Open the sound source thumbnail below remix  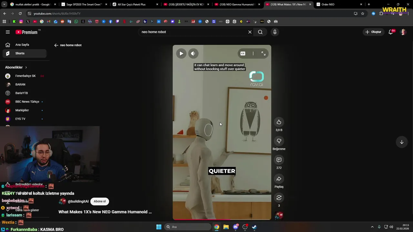pos(279,216)
